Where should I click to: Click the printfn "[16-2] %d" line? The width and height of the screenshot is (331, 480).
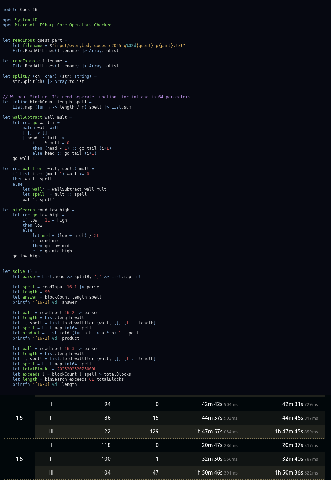pos(46,338)
